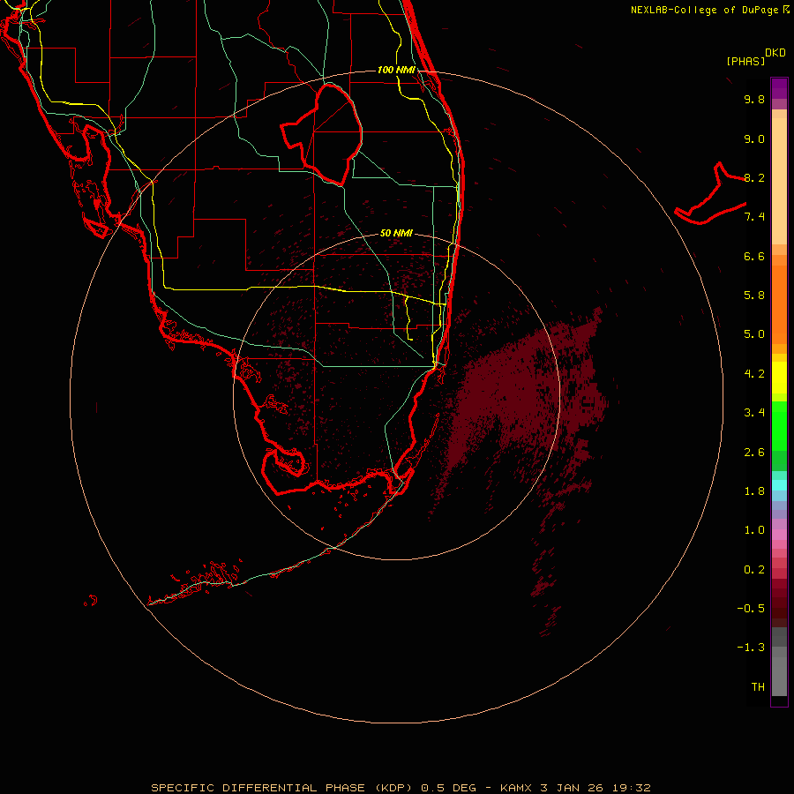Click the yellow color bar segment
Viewport: 794px width, 794px height.
point(779,378)
